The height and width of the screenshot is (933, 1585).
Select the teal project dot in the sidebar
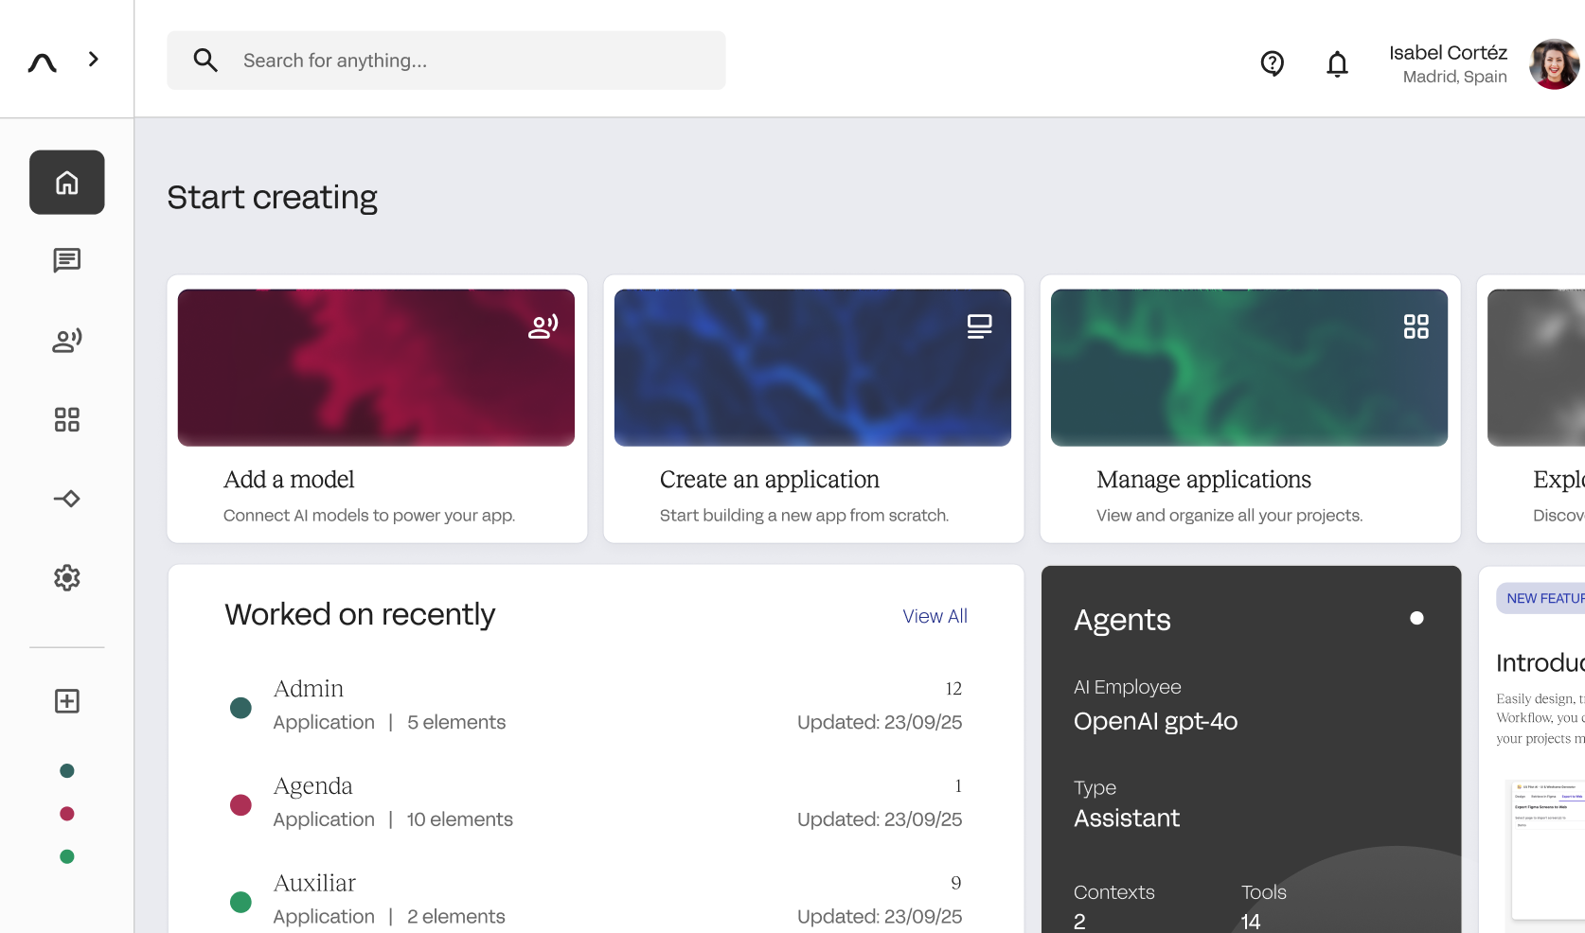click(66, 769)
